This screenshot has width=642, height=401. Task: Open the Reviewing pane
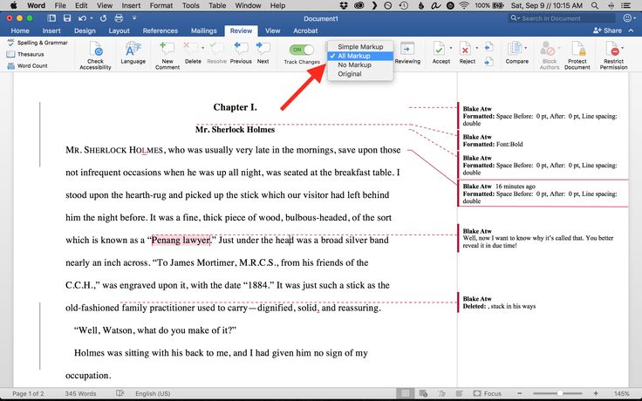407,52
